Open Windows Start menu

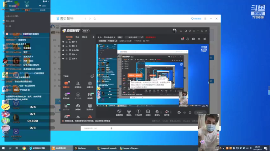point(3,148)
